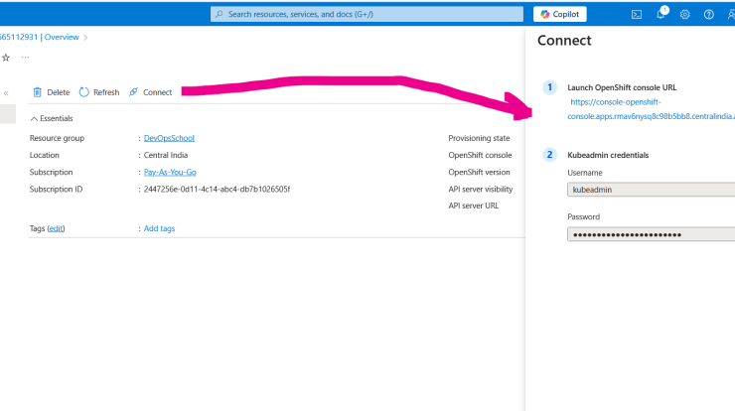Open the more options ellipsis
Screen dimensions: 735x411
(25, 58)
